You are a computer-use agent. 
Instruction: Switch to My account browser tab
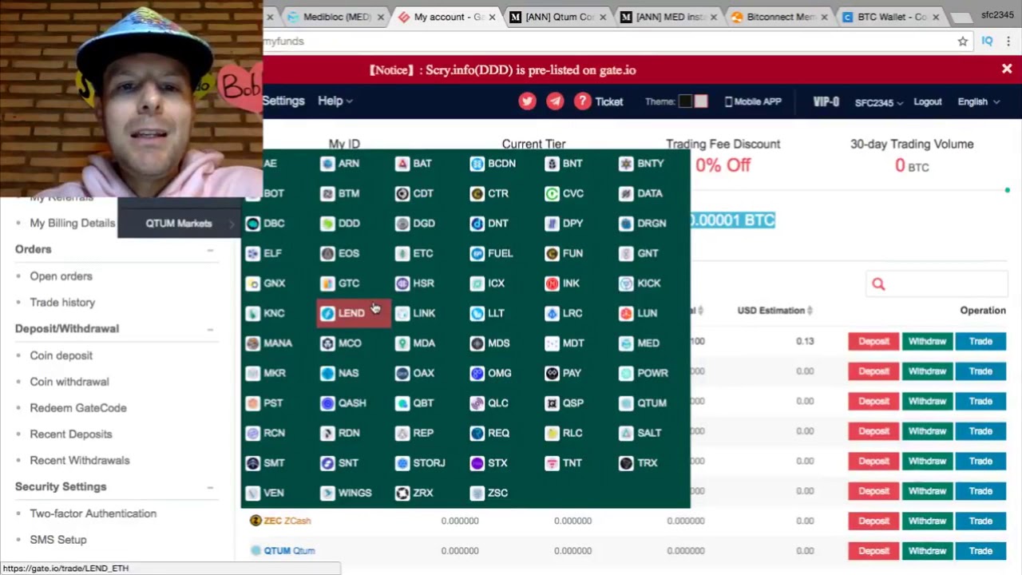[448, 17]
